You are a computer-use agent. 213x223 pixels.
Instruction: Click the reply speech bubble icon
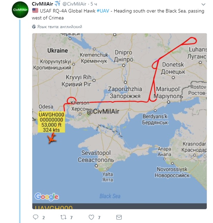point(35,217)
